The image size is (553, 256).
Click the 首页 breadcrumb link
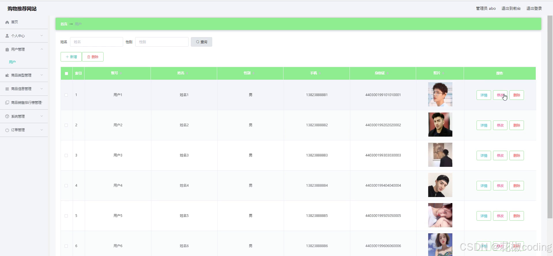pos(64,24)
